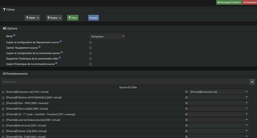The height and width of the screenshot is (138, 257).
Task: Show help for Copier la configuration de la commande source
Action: click(61, 52)
